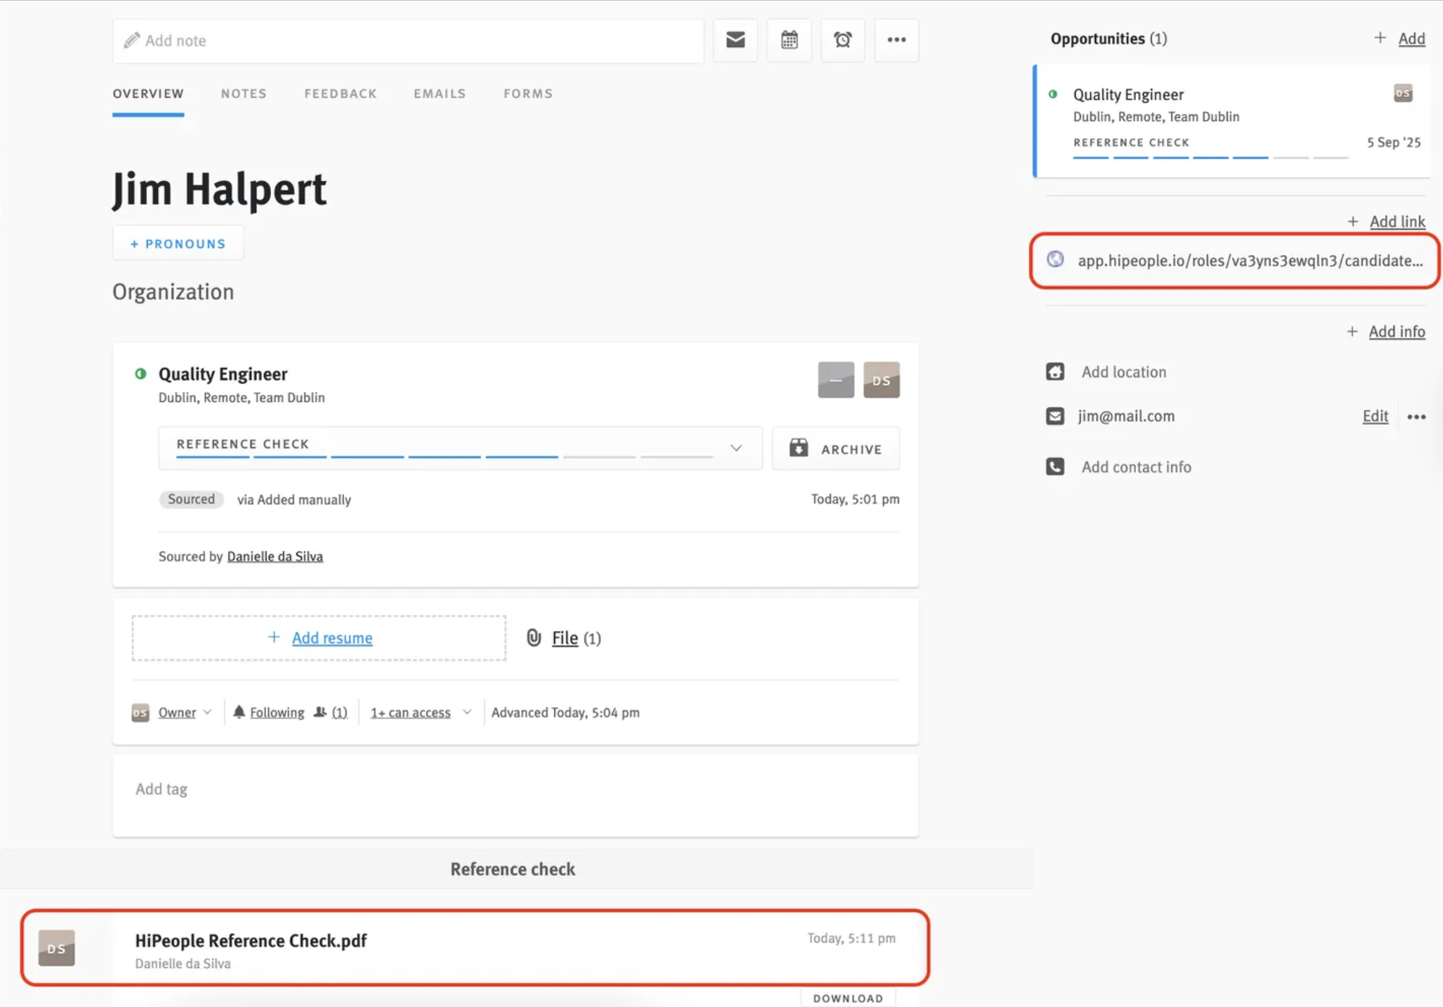Screen dimensions: 1443x1007
Task: Click the paperclip File attachment icon
Action: (x=534, y=638)
